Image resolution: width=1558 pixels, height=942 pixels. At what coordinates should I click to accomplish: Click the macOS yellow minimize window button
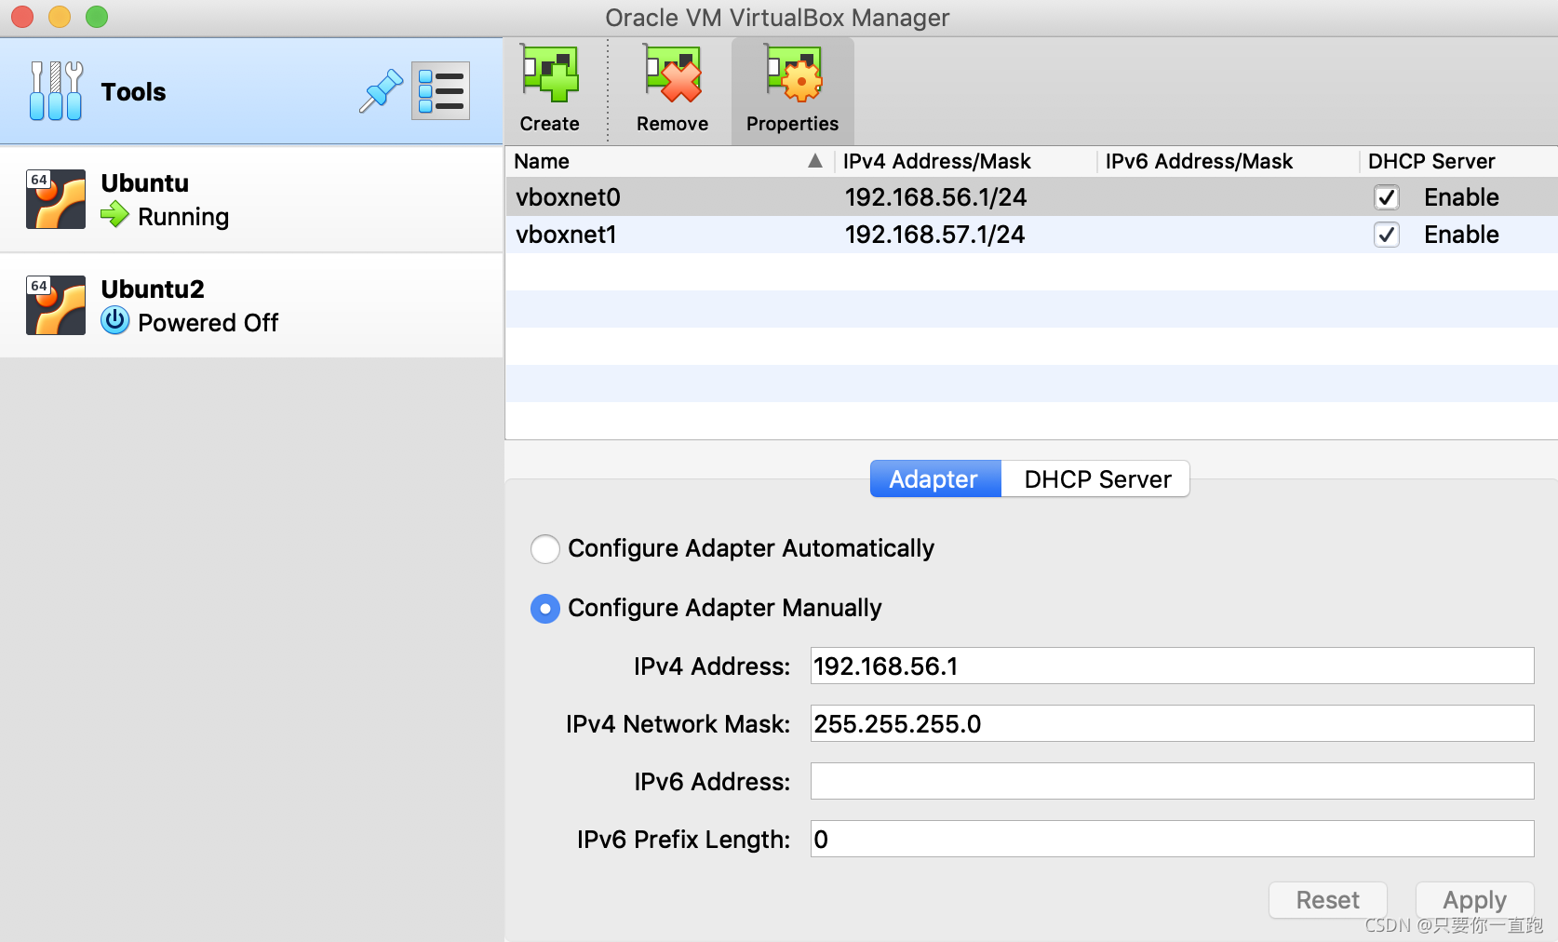pyautogui.click(x=60, y=17)
